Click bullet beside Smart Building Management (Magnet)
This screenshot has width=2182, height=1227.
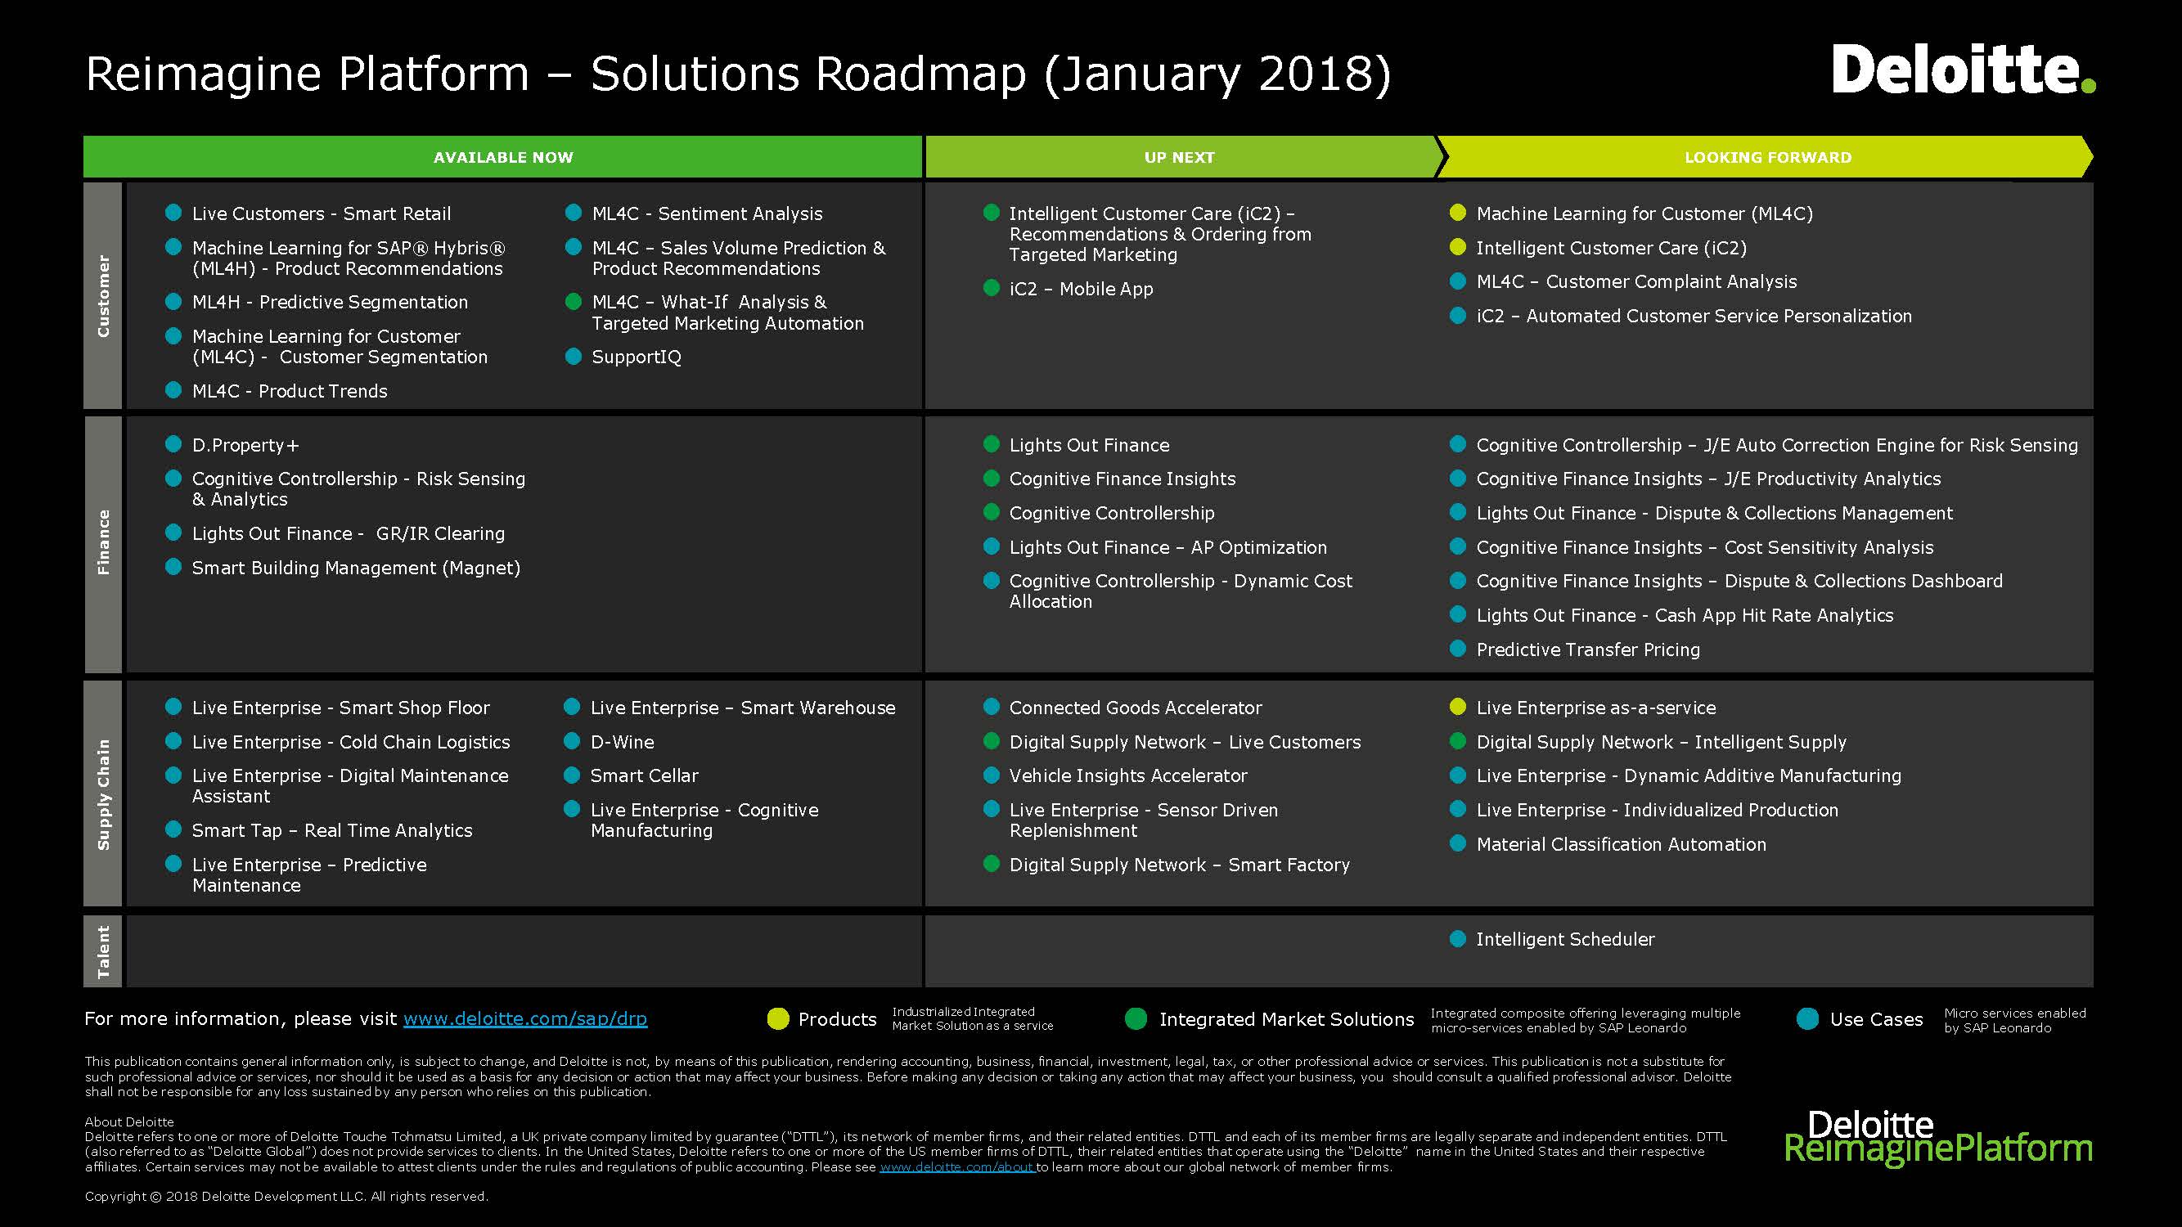[173, 566]
